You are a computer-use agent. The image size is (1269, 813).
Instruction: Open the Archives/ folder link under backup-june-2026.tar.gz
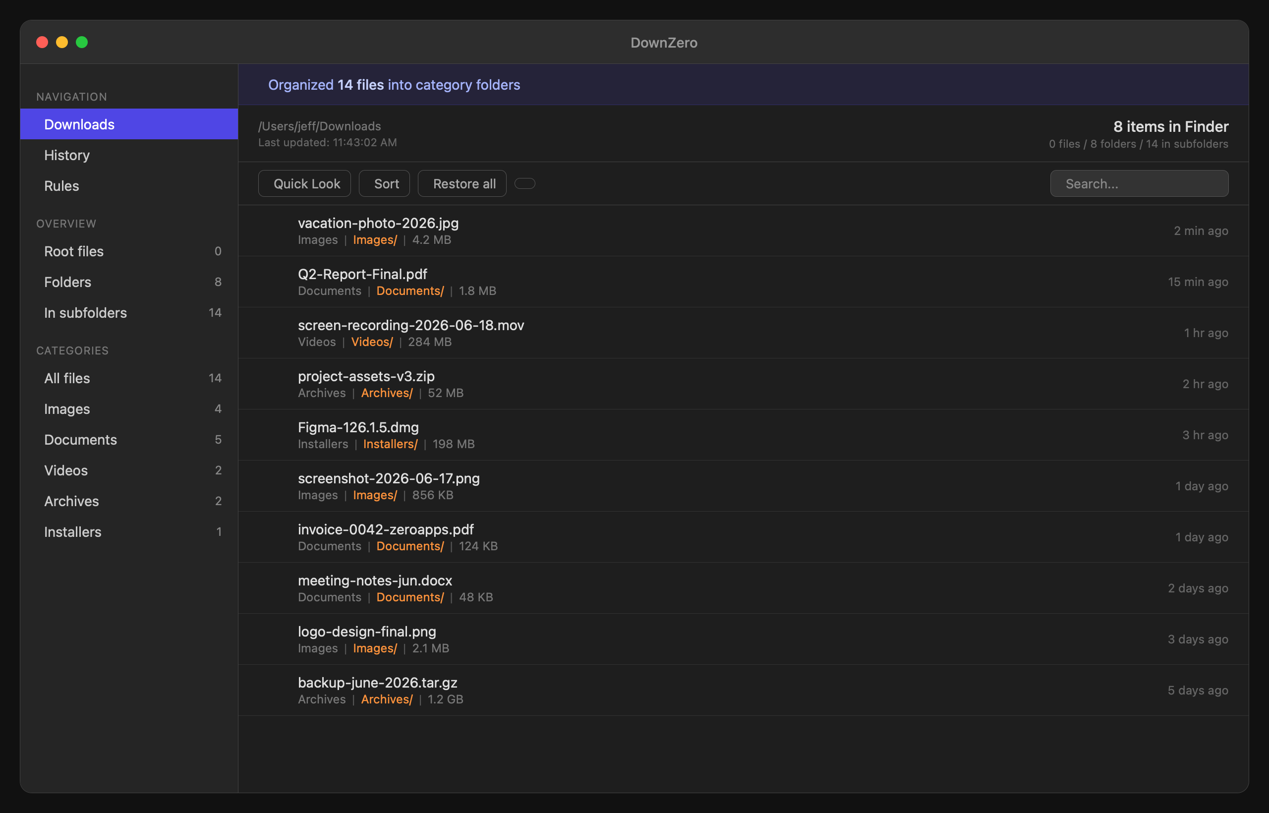[387, 699]
